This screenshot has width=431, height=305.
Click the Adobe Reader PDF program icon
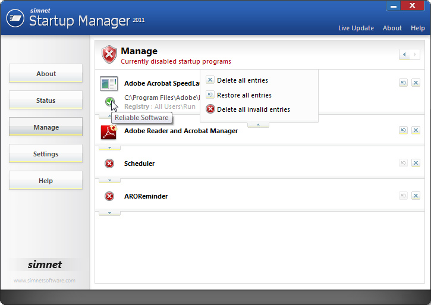coord(109,131)
